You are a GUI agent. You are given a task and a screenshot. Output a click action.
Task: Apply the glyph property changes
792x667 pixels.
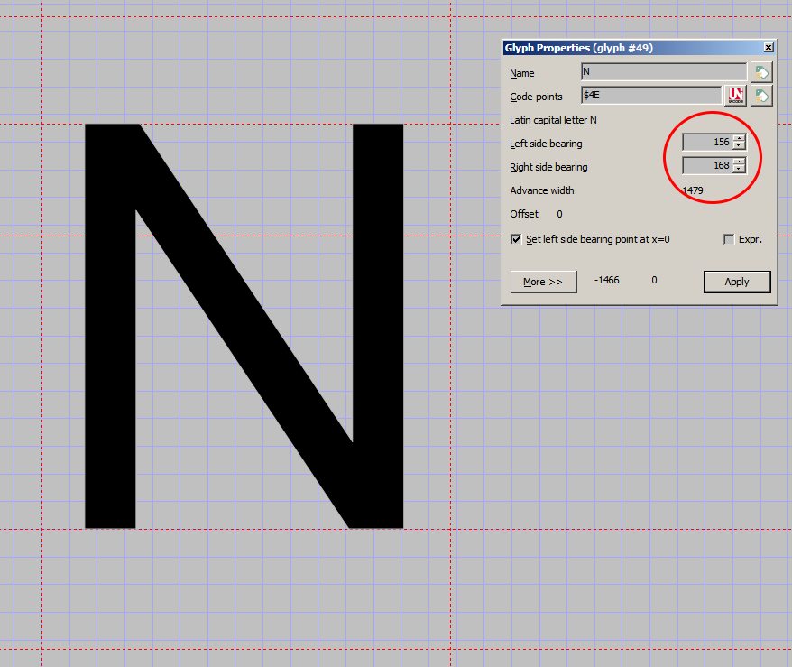[737, 282]
